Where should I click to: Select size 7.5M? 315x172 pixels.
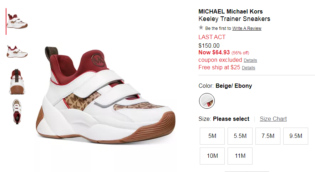click(x=268, y=136)
